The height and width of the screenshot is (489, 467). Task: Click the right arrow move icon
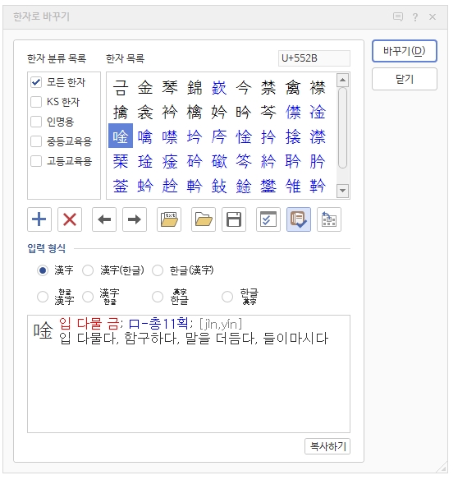coord(135,219)
